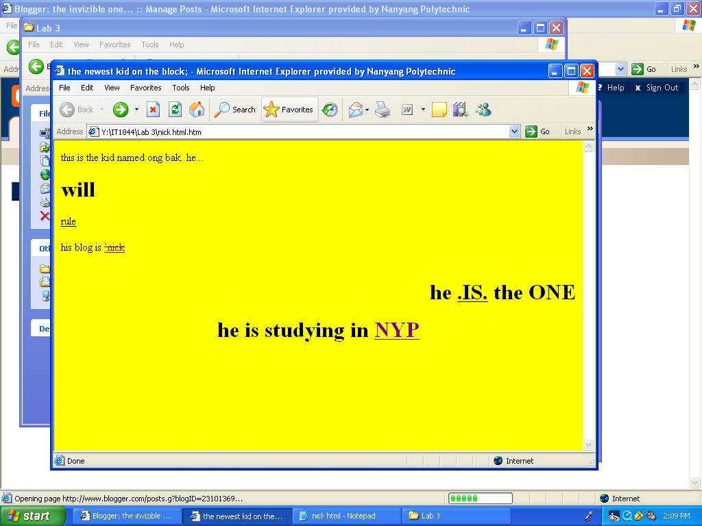The image size is (702, 526).
Task: Open the Messenger people icon
Action: point(483,110)
